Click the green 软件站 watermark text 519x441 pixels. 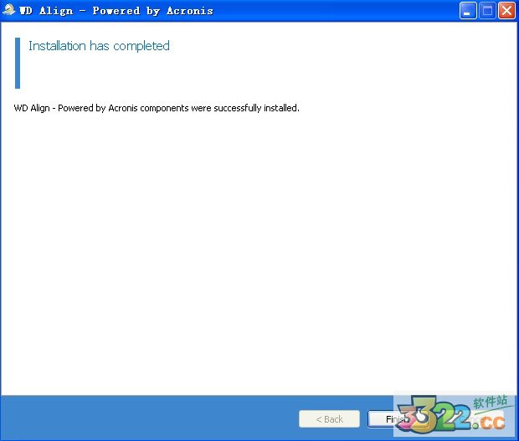click(491, 402)
